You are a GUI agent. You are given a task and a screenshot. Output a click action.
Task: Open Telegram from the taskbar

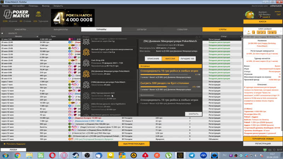click(192, 155)
